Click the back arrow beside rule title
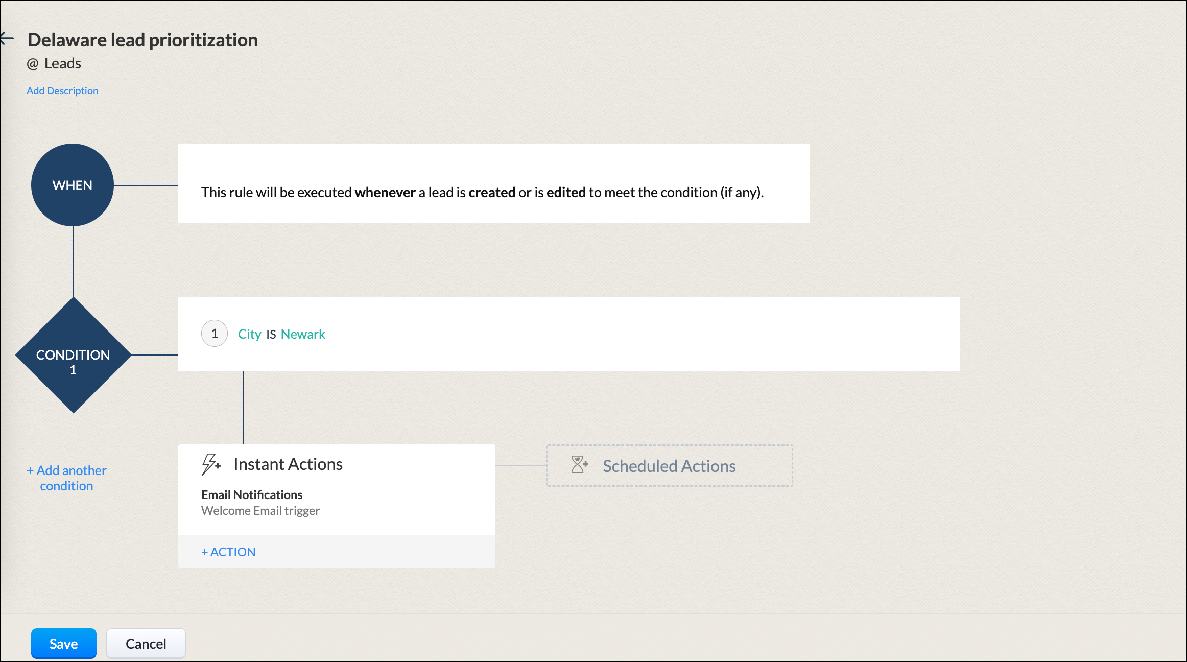This screenshot has height=662, width=1187. click(7, 39)
